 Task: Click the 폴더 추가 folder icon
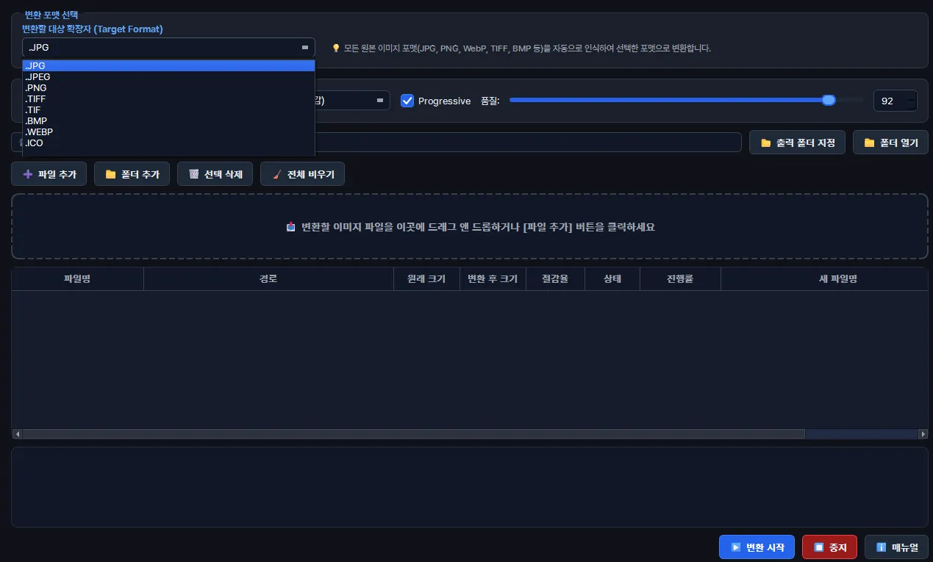(x=111, y=174)
